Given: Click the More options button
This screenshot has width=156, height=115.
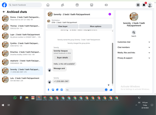Looking at the screenshot, I should tap(95, 26).
